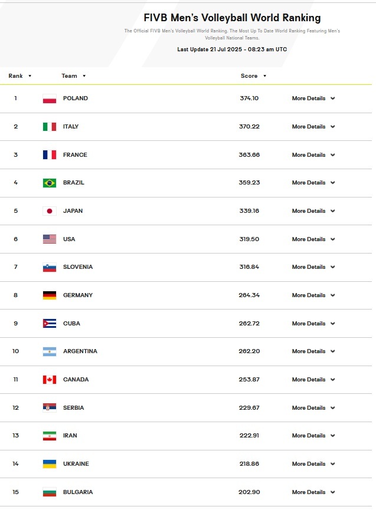The image size is (376, 510).
Task: Click the USA flag icon
Action: [50, 239]
